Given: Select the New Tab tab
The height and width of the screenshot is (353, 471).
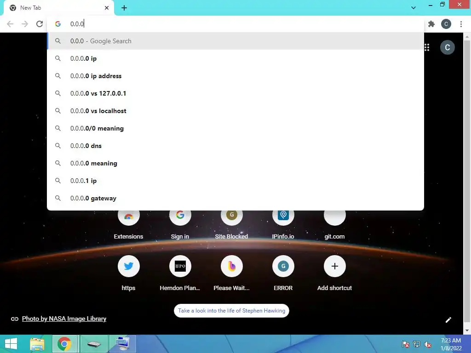Looking at the screenshot, I should pyautogui.click(x=59, y=8).
